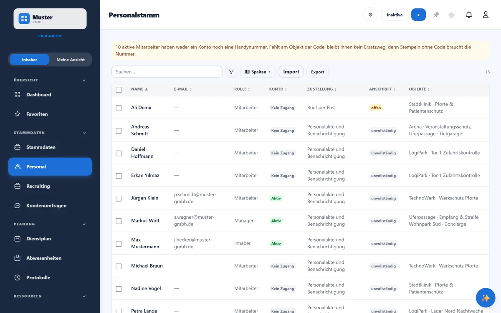501x313 pixels.
Task: Check the box for Andreas Schmitt
Action: [x=119, y=130]
